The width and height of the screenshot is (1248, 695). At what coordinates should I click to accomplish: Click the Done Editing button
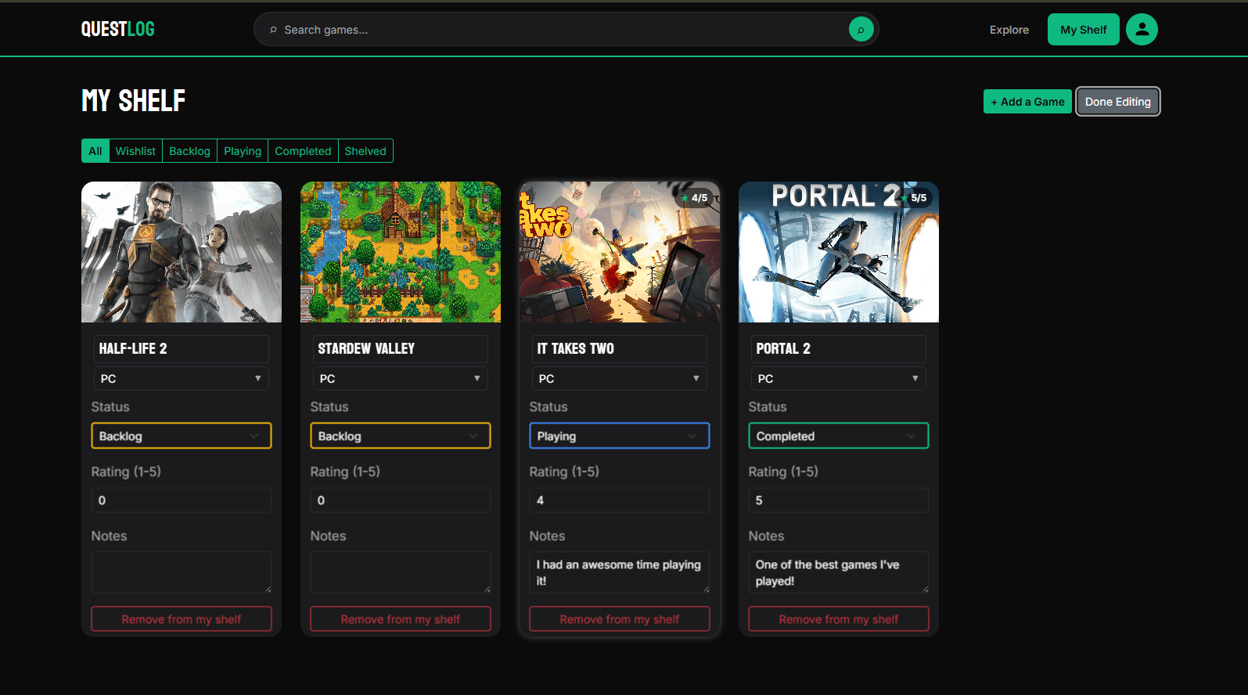[1117, 102]
